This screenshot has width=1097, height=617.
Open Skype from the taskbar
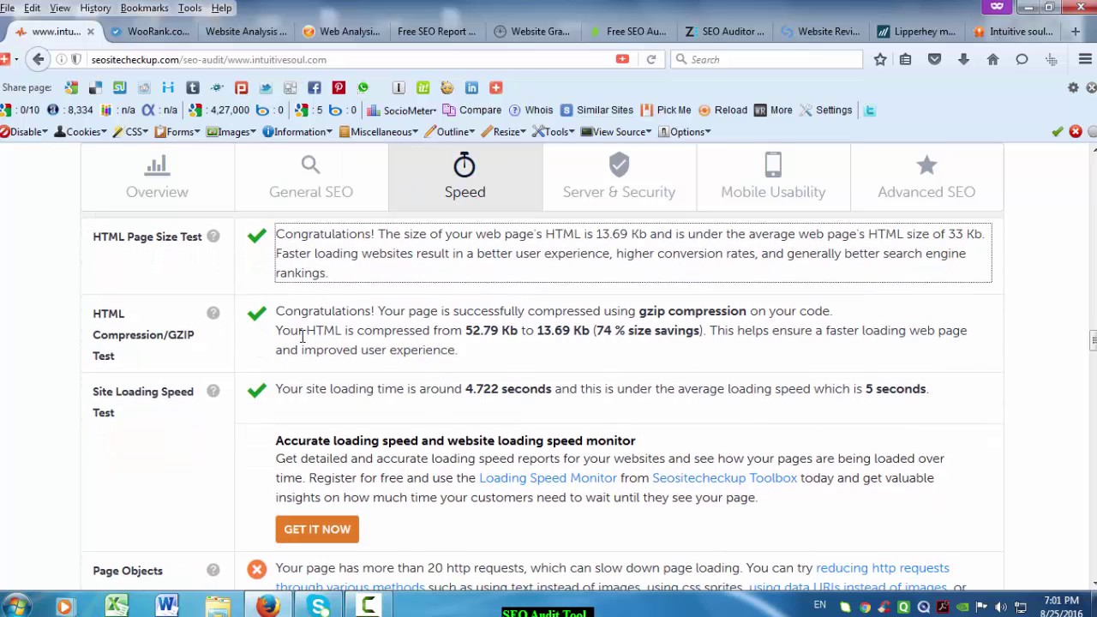tap(319, 606)
